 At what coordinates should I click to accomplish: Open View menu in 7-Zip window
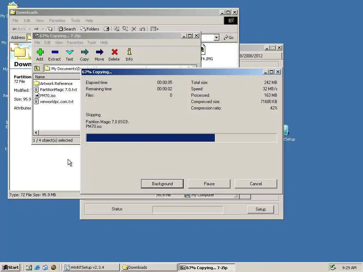pos(59,42)
